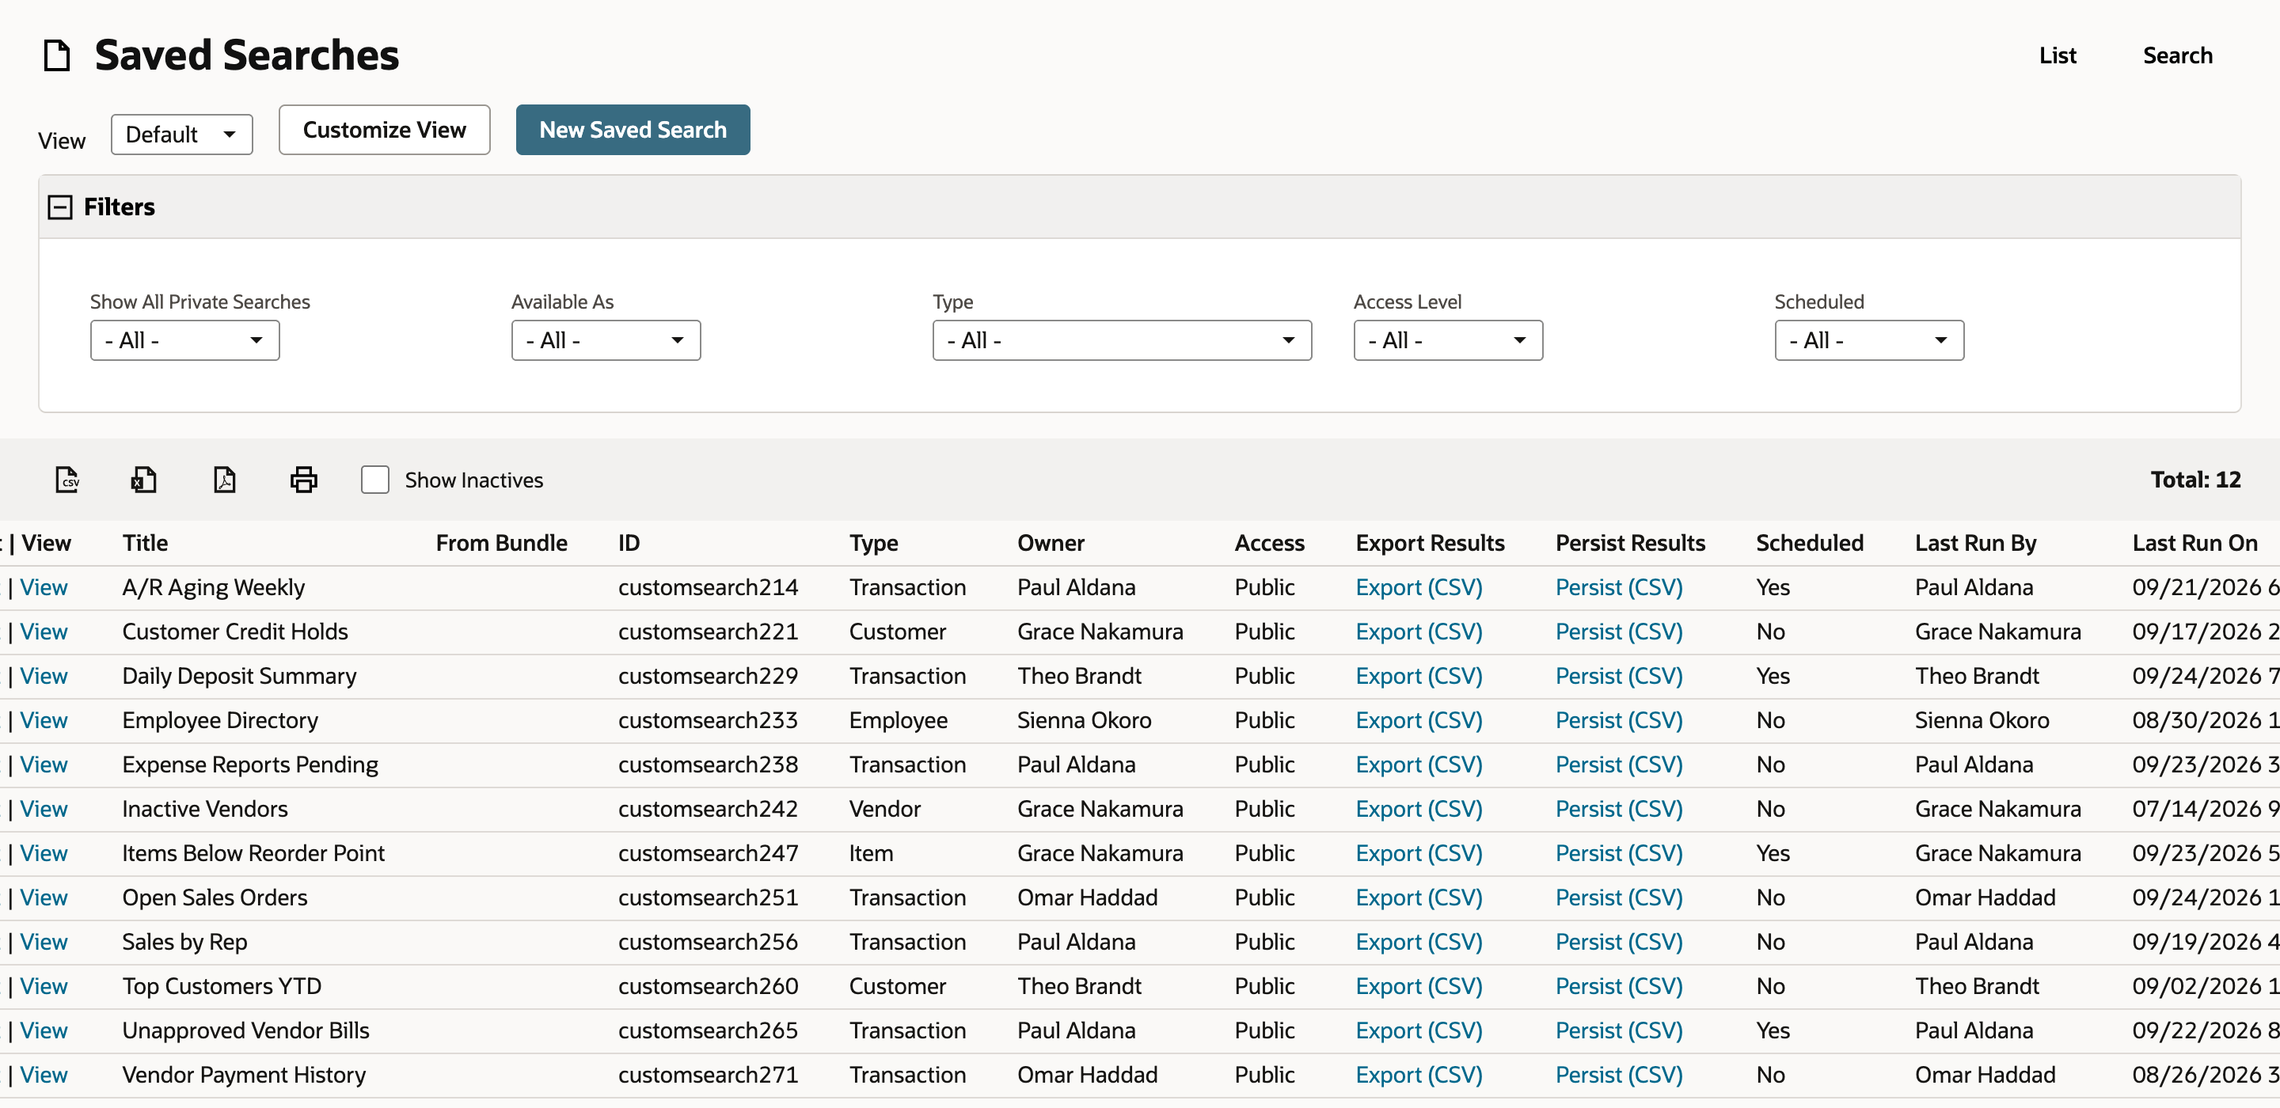Export CSV for Expense Reports Pending
The width and height of the screenshot is (2280, 1108).
(x=1419, y=765)
